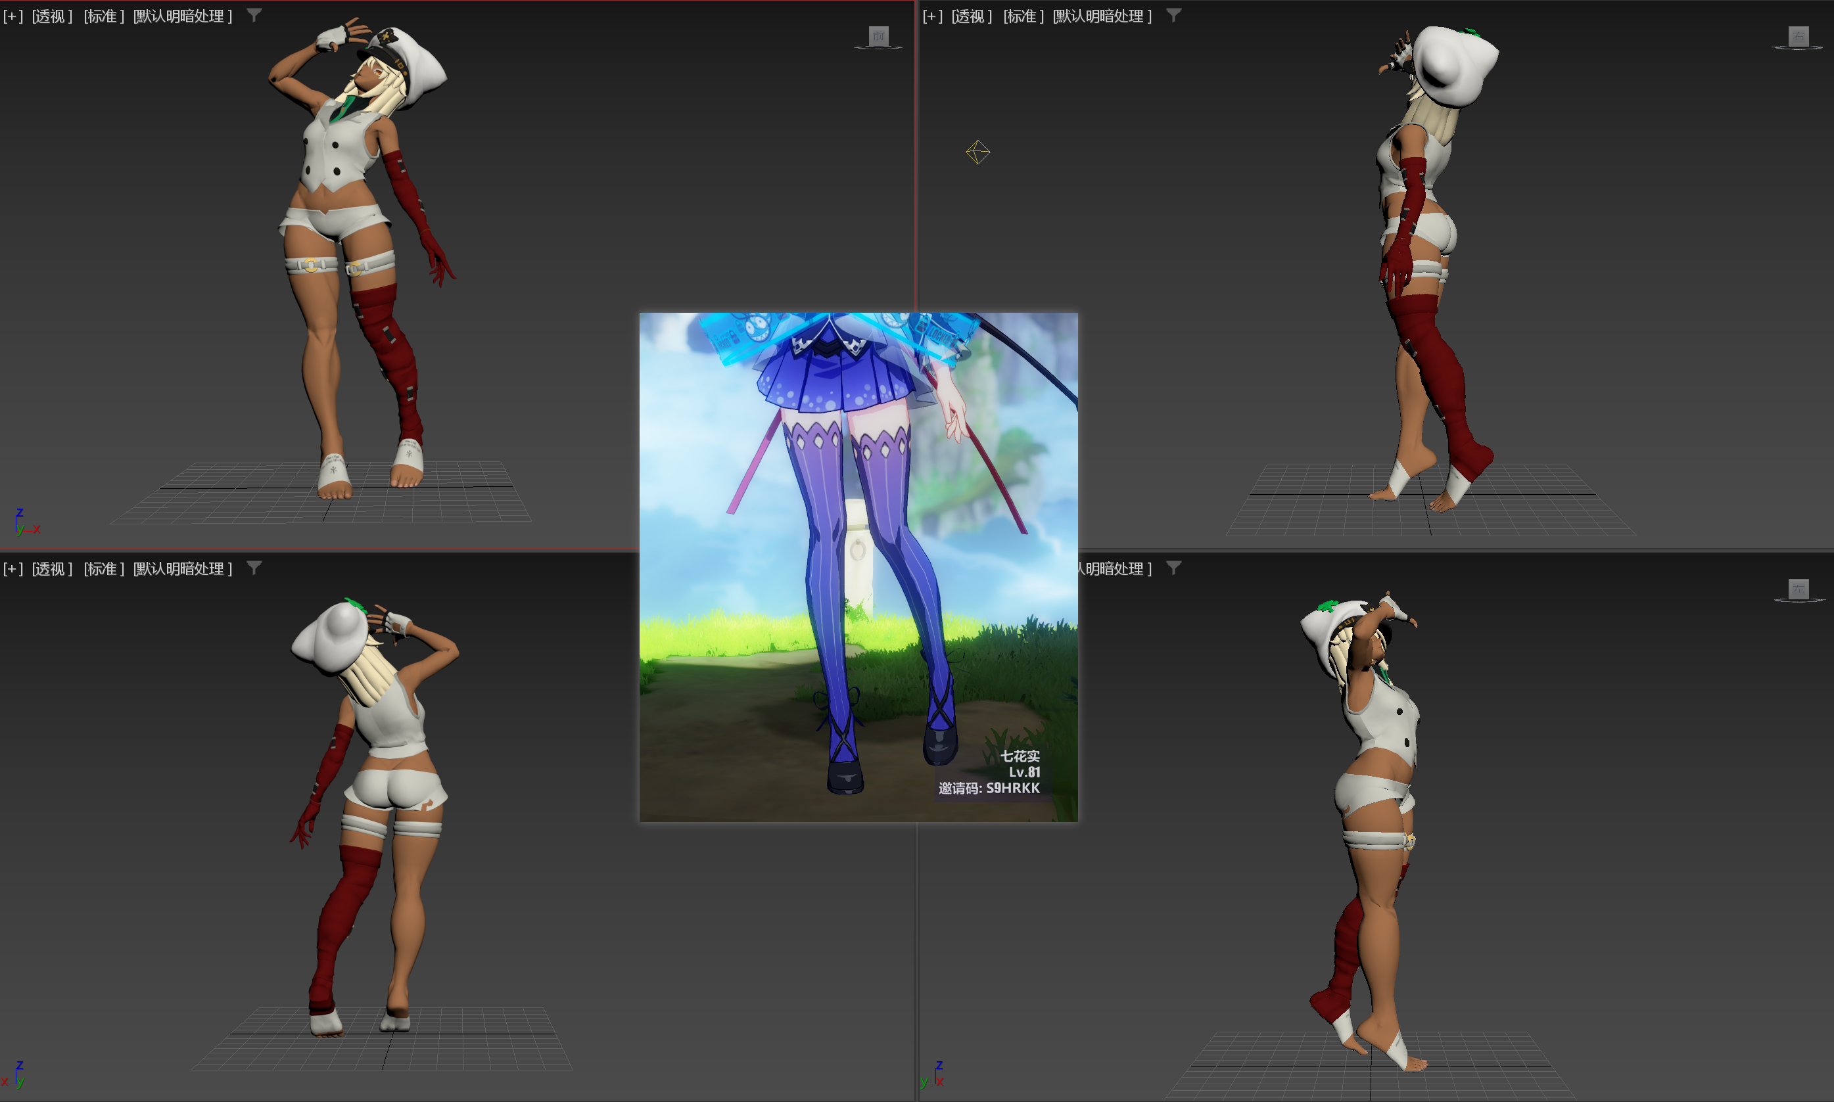Open viewport filter funnel icon in bottom-right viewport
Screen dimensions: 1834x1102
(1173, 568)
